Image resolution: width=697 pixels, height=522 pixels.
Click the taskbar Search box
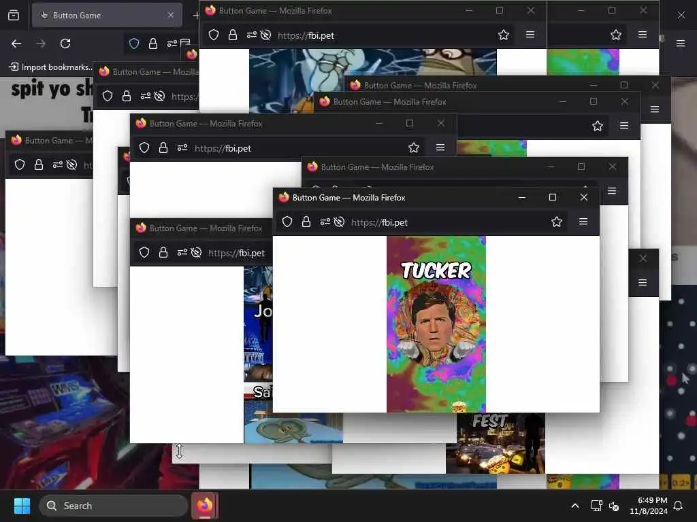(x=114, y=506)
